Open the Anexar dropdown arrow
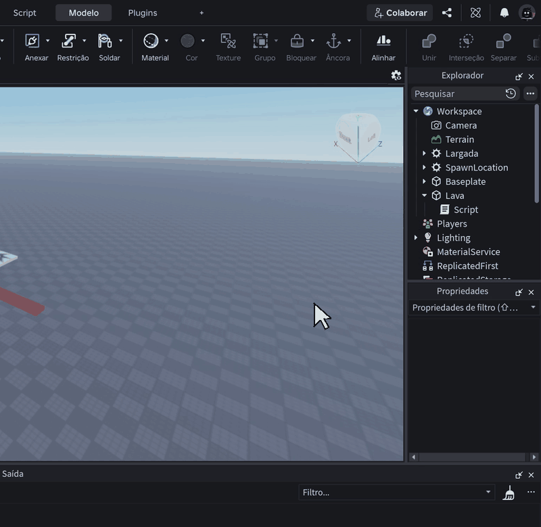Screen dimensions: 541x527 pos(47,41)
